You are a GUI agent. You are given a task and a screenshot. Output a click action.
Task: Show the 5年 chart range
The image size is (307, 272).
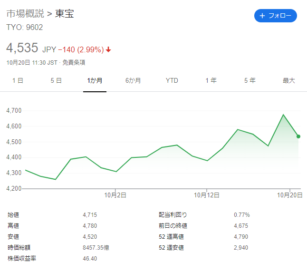pyautogui.click(x=250, y=80)
